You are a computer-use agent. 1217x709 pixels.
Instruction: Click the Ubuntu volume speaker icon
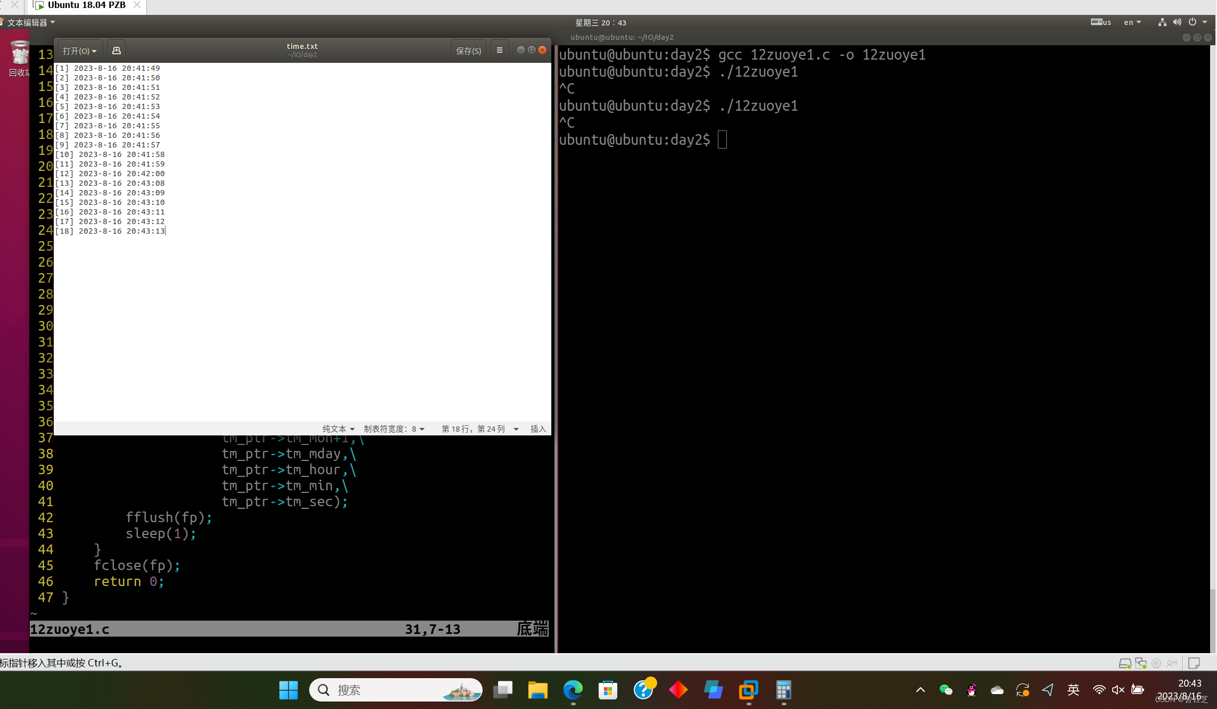(x=1177, y=22)
